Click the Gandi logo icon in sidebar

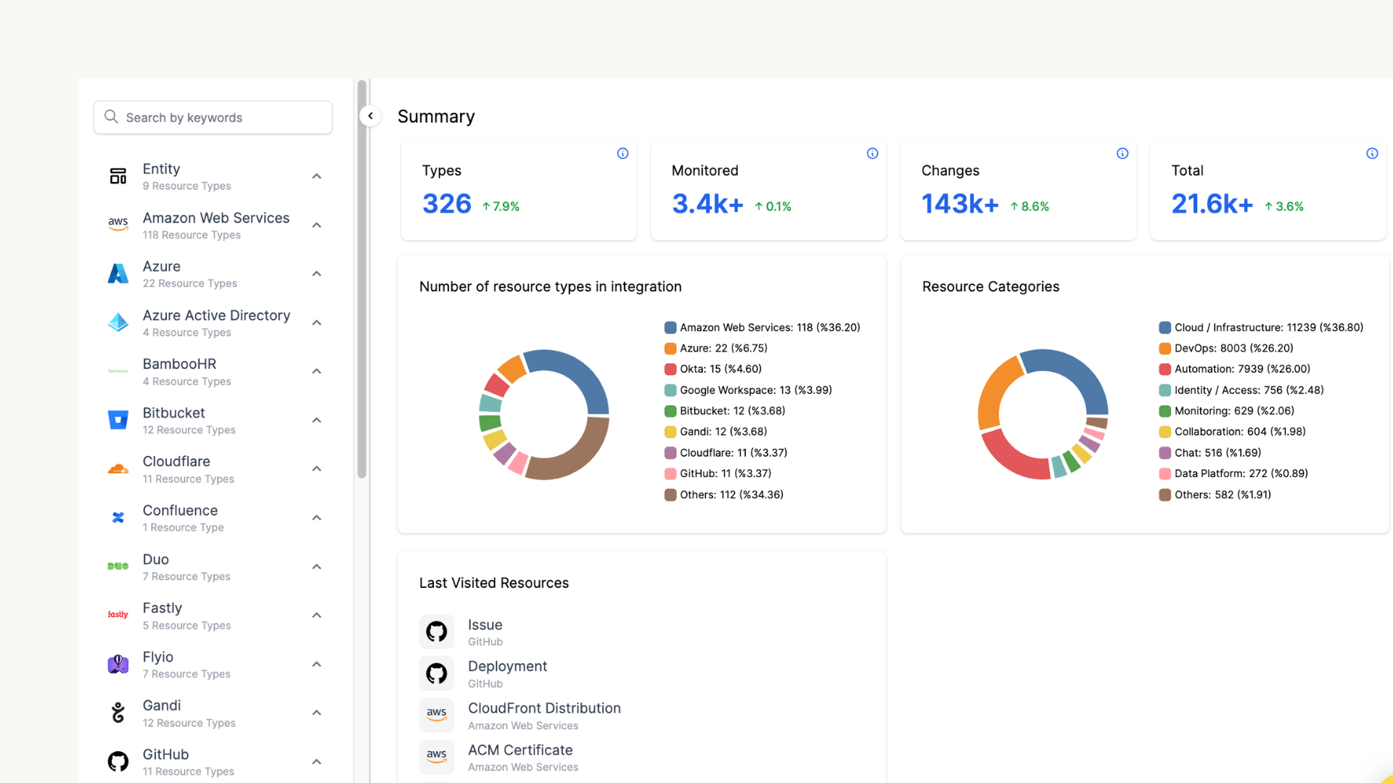118,713
